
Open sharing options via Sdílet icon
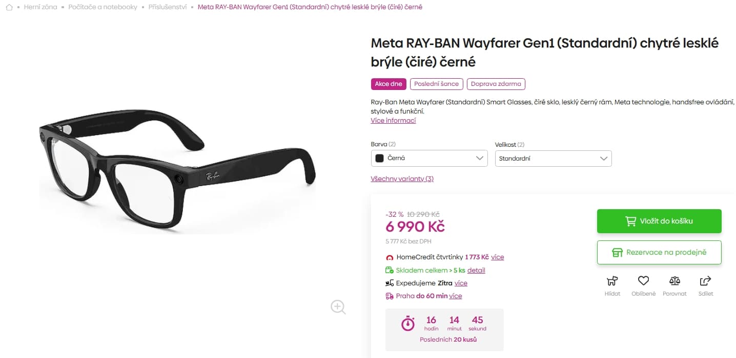click(x=705, y=280)
